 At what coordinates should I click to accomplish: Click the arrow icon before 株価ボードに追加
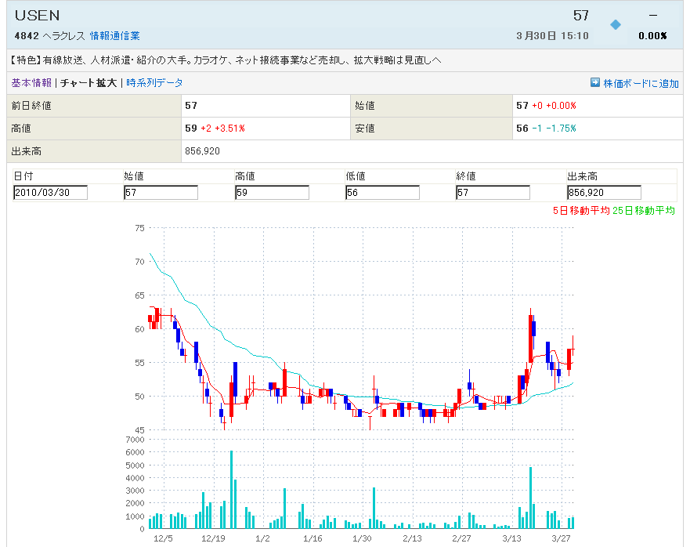pos(594,82)
